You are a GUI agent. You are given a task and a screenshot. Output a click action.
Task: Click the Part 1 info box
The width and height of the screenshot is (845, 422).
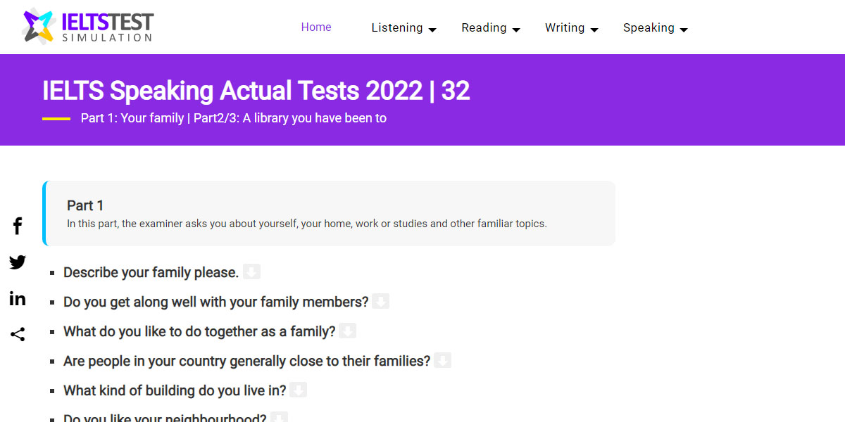[329, 214]
